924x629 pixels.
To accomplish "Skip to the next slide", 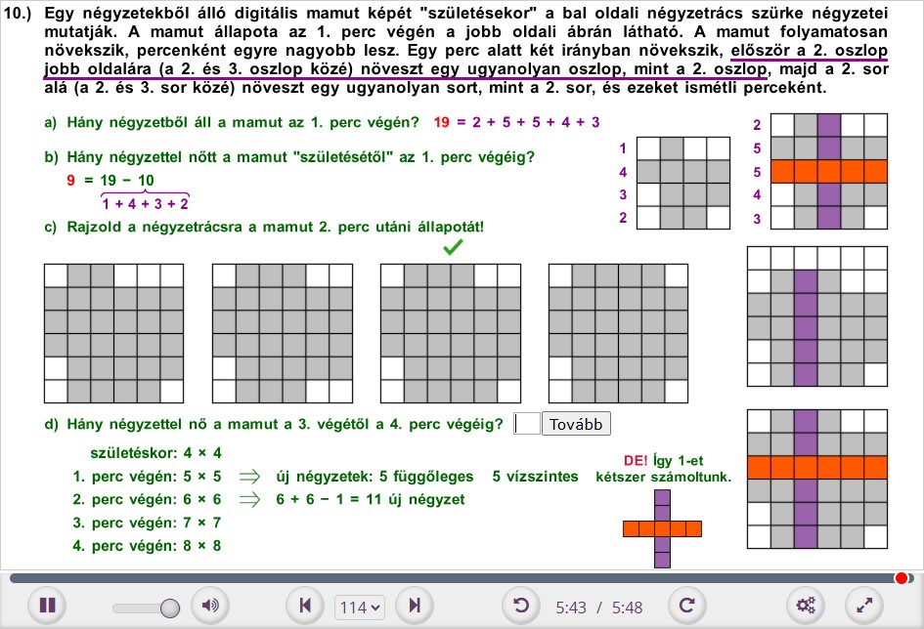I will [x=415, y=607].
